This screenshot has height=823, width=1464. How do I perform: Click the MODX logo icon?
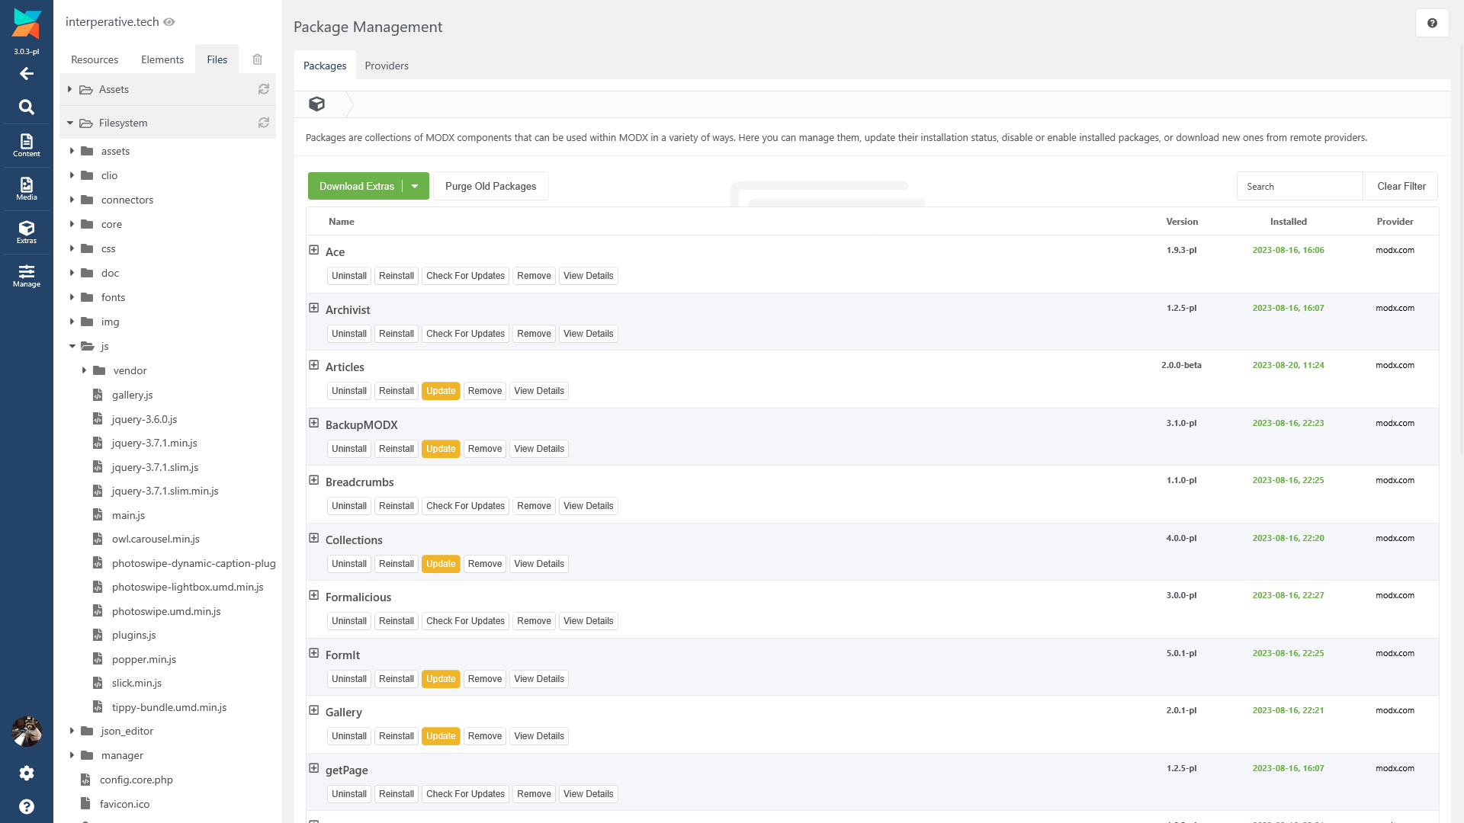pos(27,24)
